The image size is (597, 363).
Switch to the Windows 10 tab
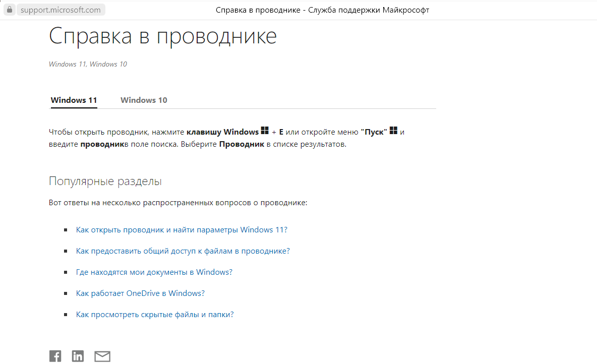tap(144, 100)
